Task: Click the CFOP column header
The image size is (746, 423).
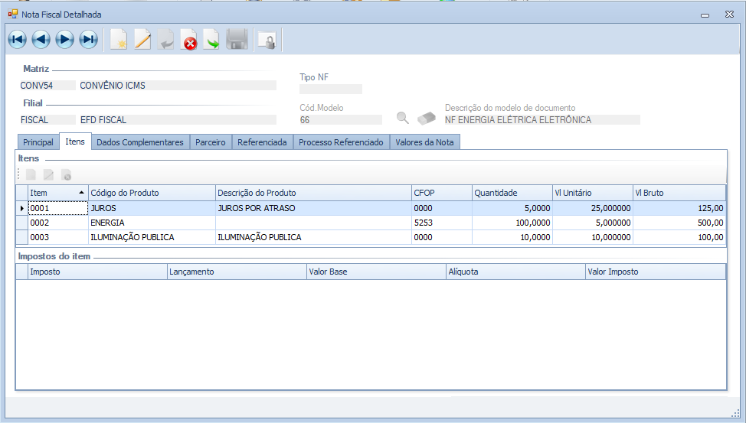Action: point(440,193)
